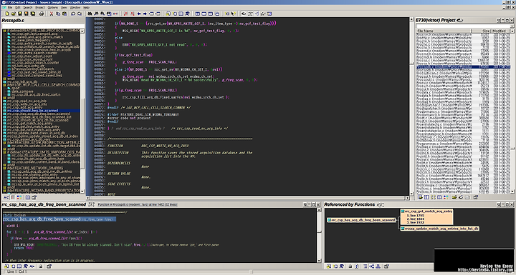The width and height of the screenshot is (516, 275).
Task: Click rrc_csp_get_match_acq_entry node in relation graph
Action: (428, 211)
